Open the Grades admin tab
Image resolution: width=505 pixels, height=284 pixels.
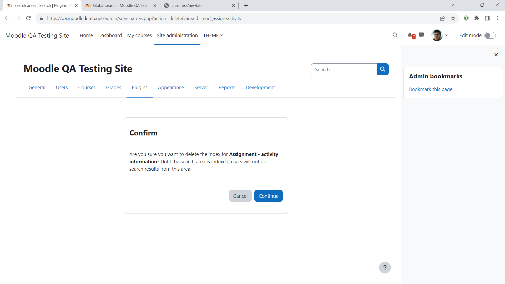click(x=114, y=87)
